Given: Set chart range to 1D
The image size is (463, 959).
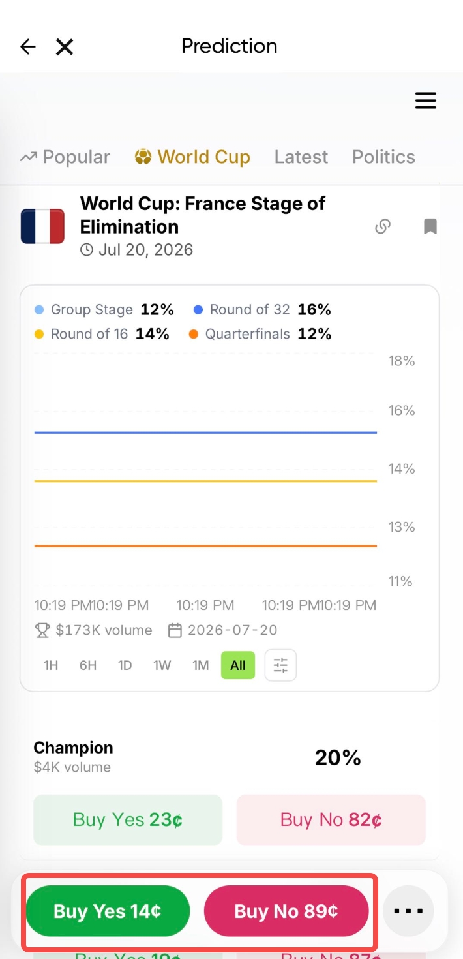Looking at the screenshot, I should coord(125,665).
